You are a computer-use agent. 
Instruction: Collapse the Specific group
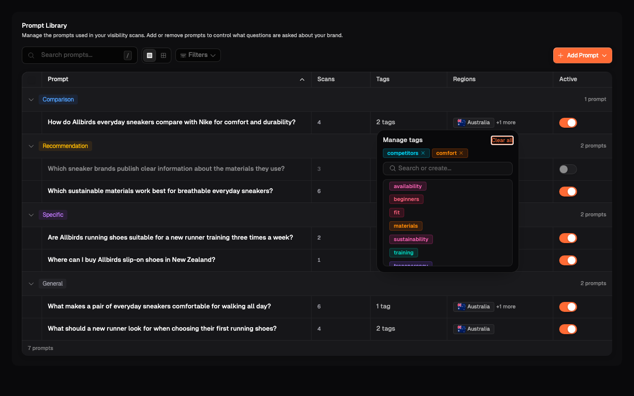click(31, 215)
